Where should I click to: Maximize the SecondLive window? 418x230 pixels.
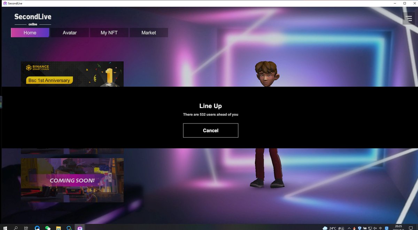[x=404, y=3]
